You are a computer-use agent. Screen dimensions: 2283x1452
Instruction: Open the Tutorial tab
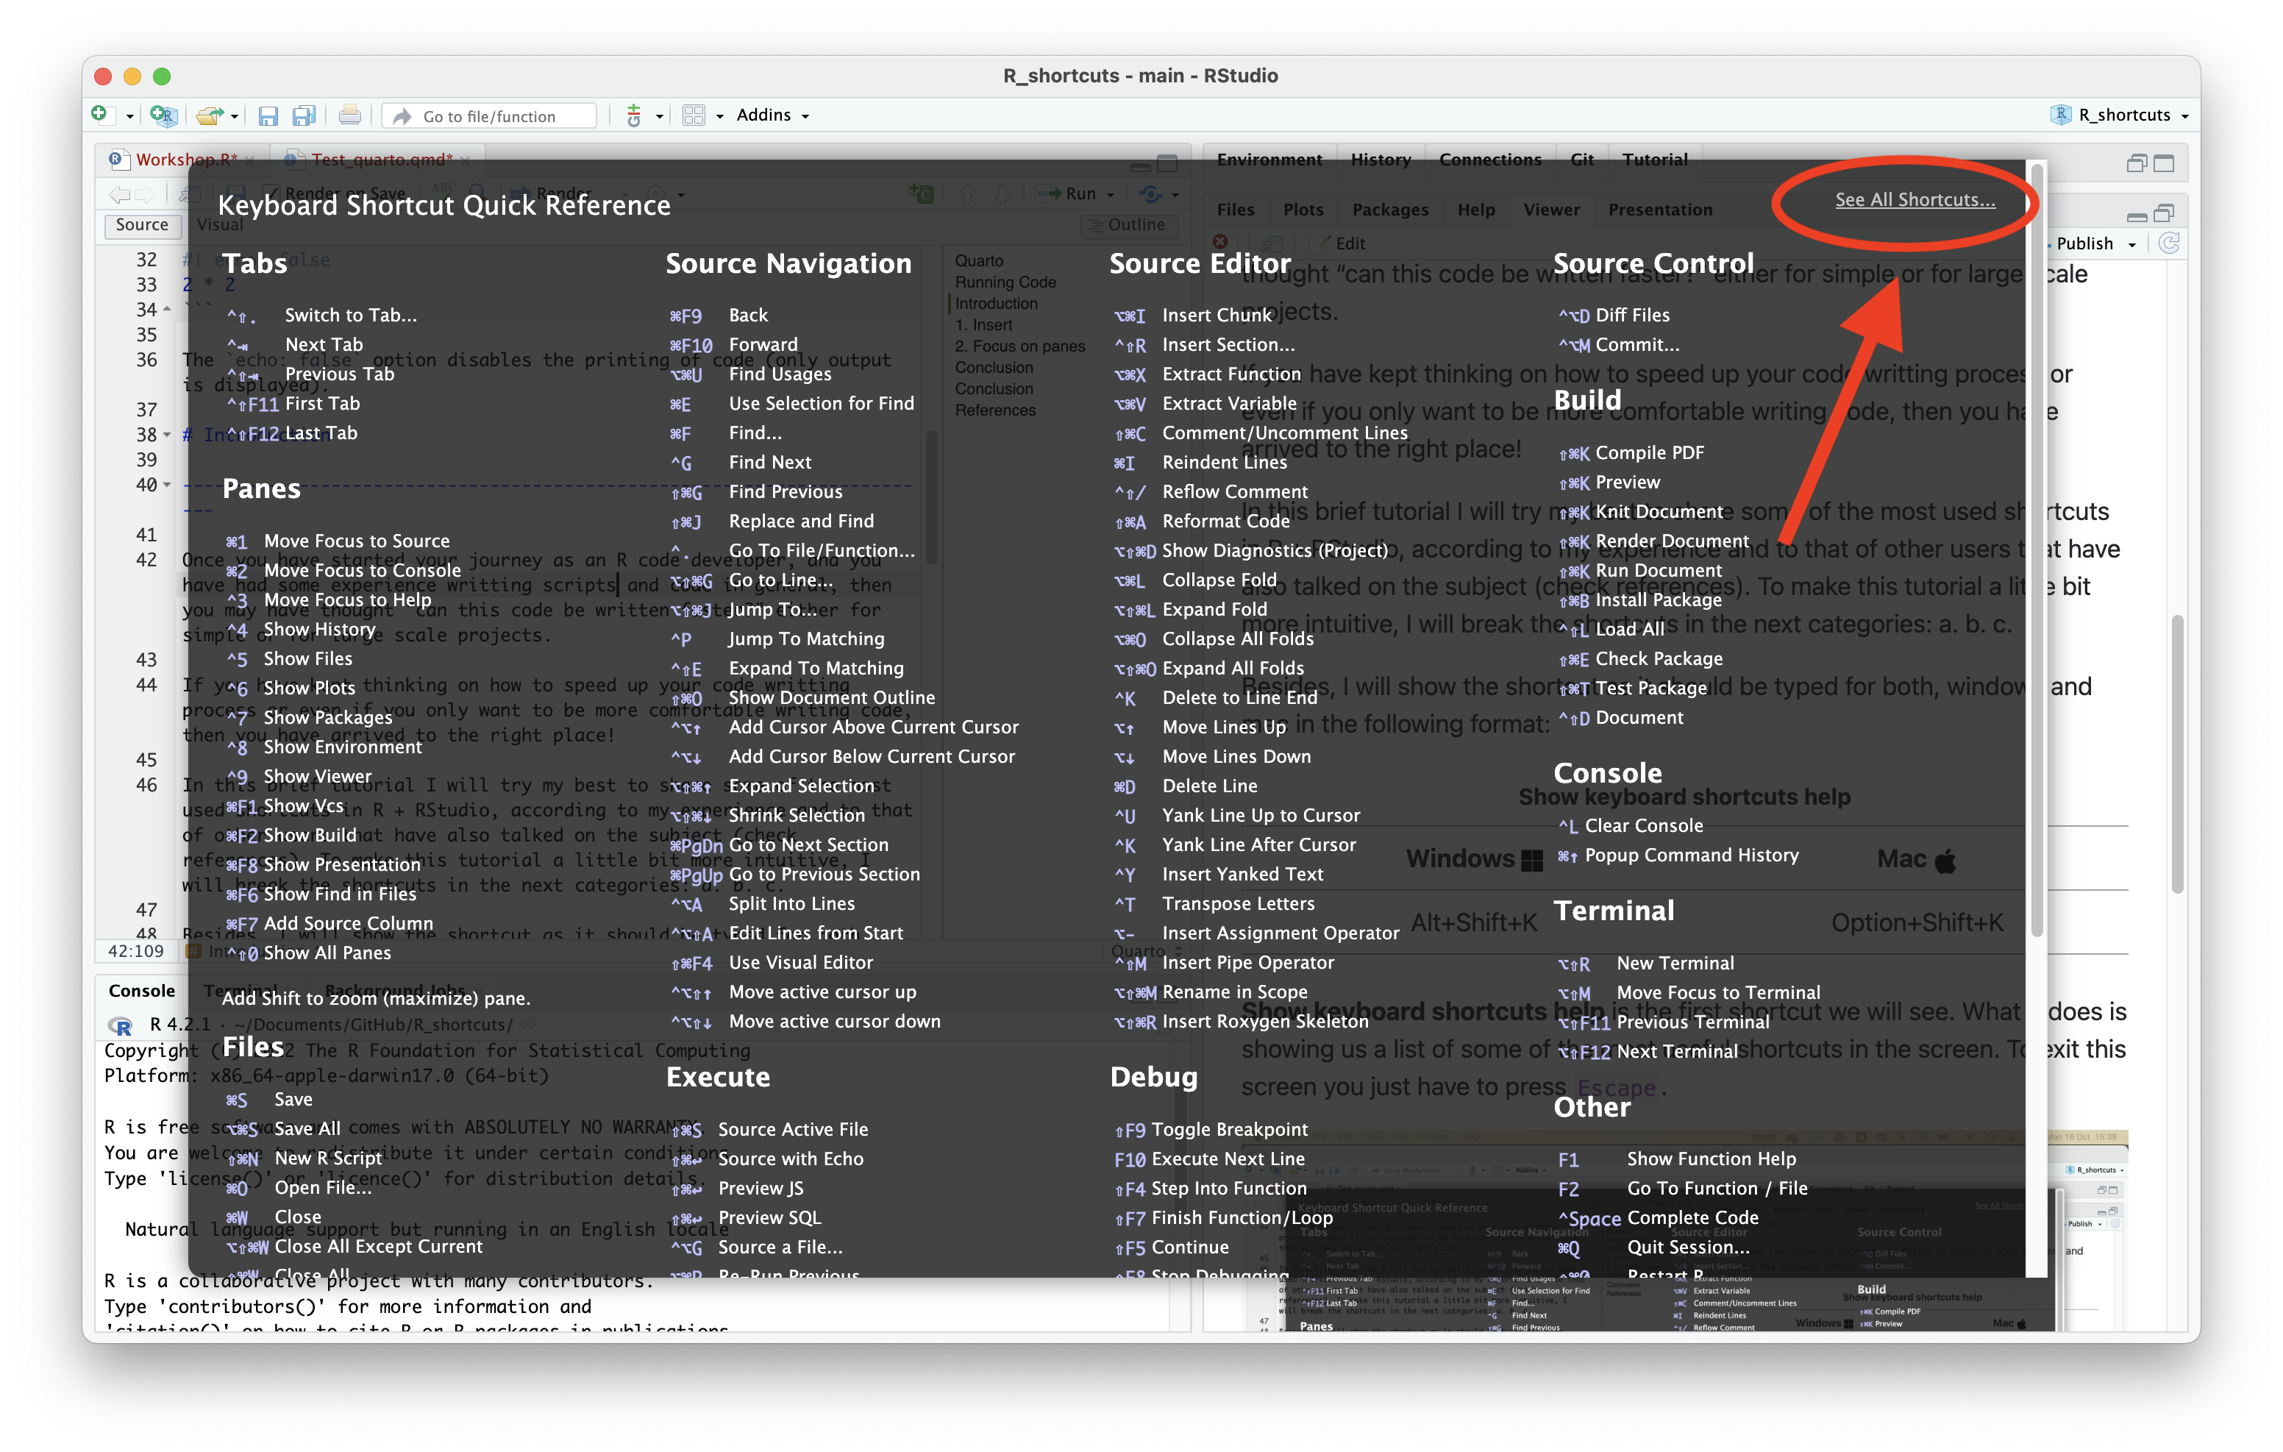click(1654, 160)
